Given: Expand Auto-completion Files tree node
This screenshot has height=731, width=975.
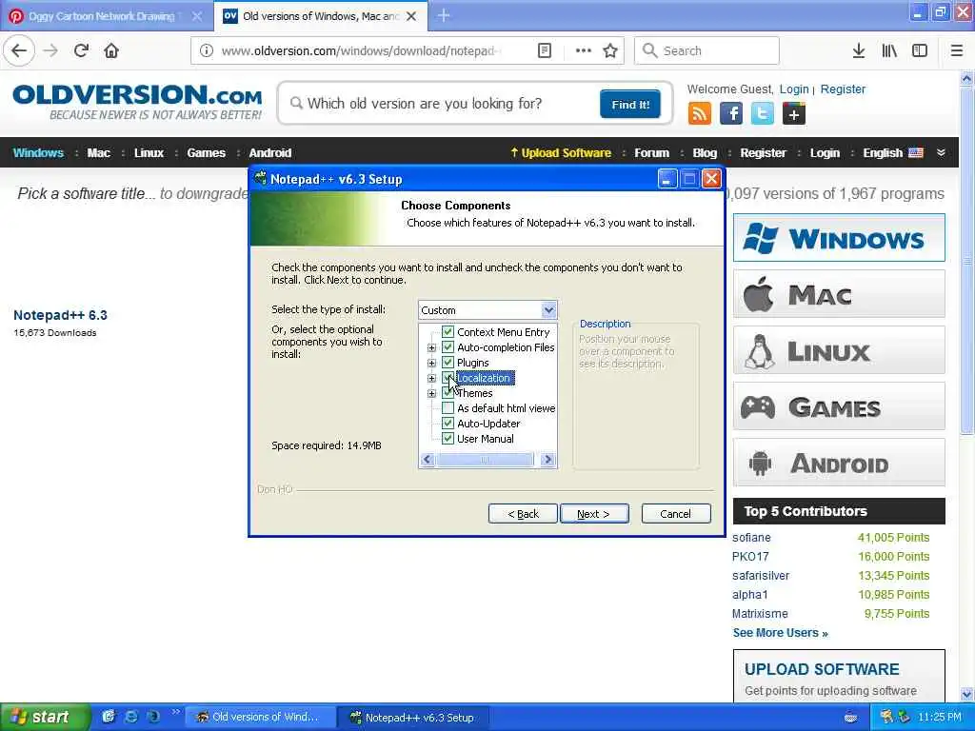Looking at the screenshot, I should point(431,347).
